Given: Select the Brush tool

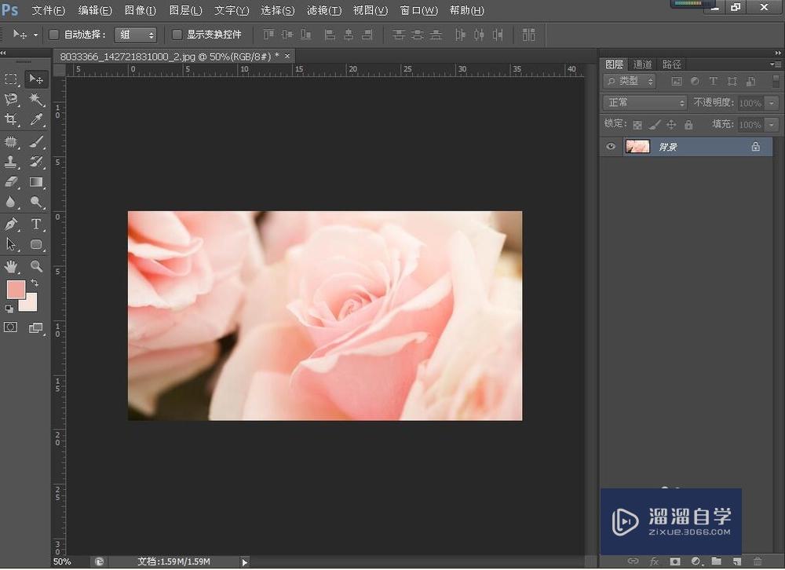Looking at the screenshot, I should (36, 141).
